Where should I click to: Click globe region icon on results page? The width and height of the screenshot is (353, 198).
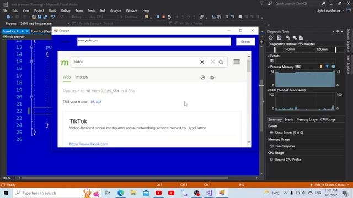pos(202,78)
